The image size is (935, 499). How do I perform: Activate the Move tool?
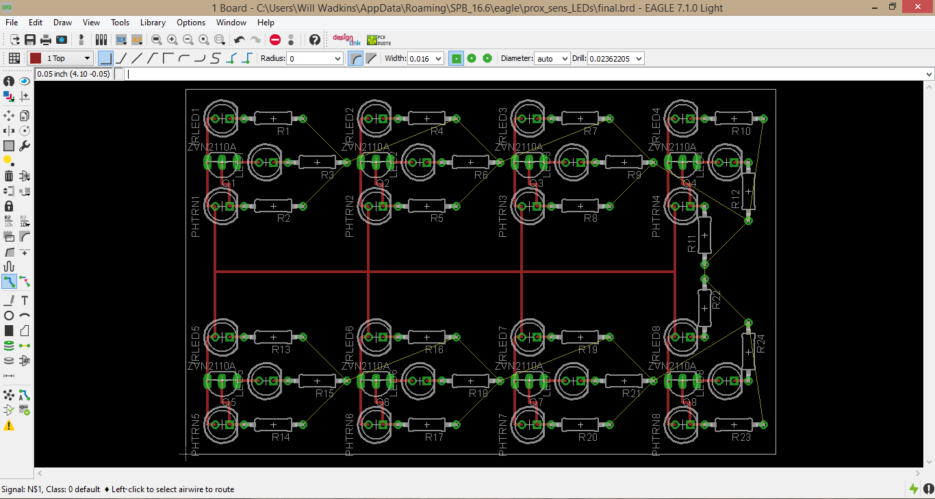(x=9, y=115)
